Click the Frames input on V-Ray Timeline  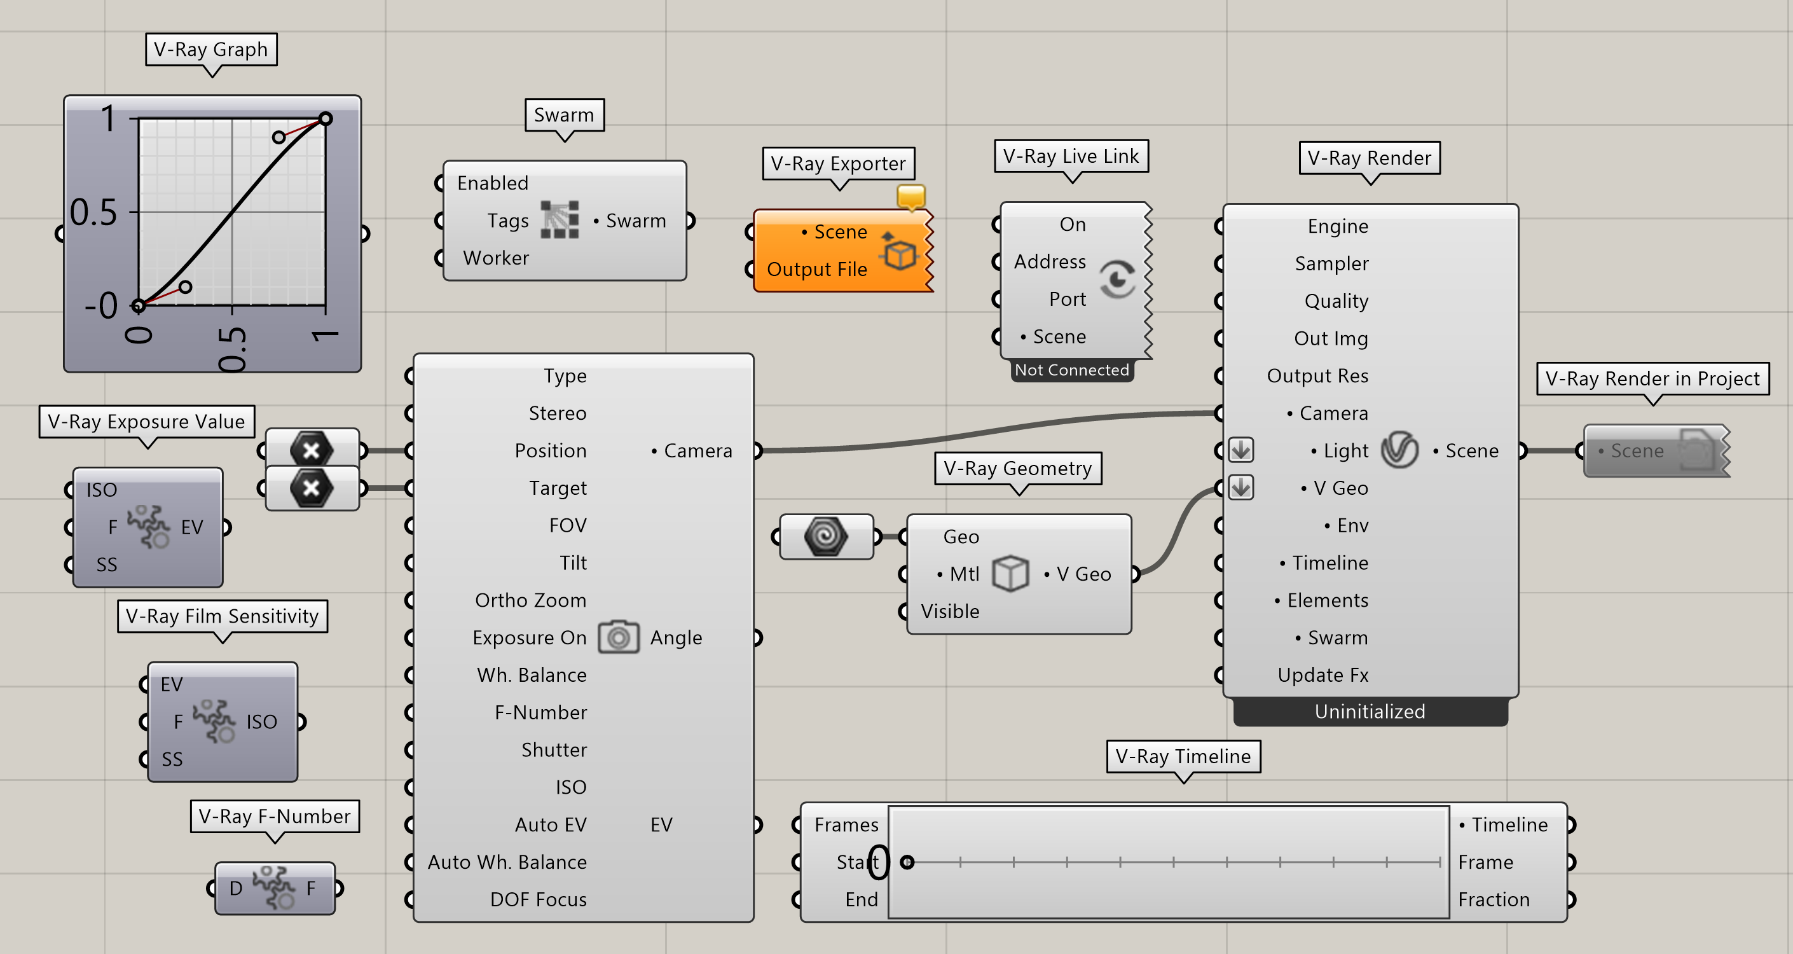[x=846, y=825]
